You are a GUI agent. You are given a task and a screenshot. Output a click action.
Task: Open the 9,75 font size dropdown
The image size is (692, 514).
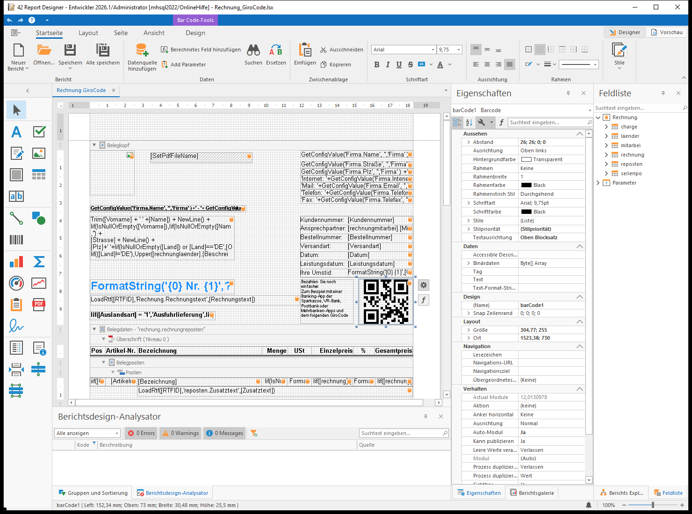tap(459, 50)
